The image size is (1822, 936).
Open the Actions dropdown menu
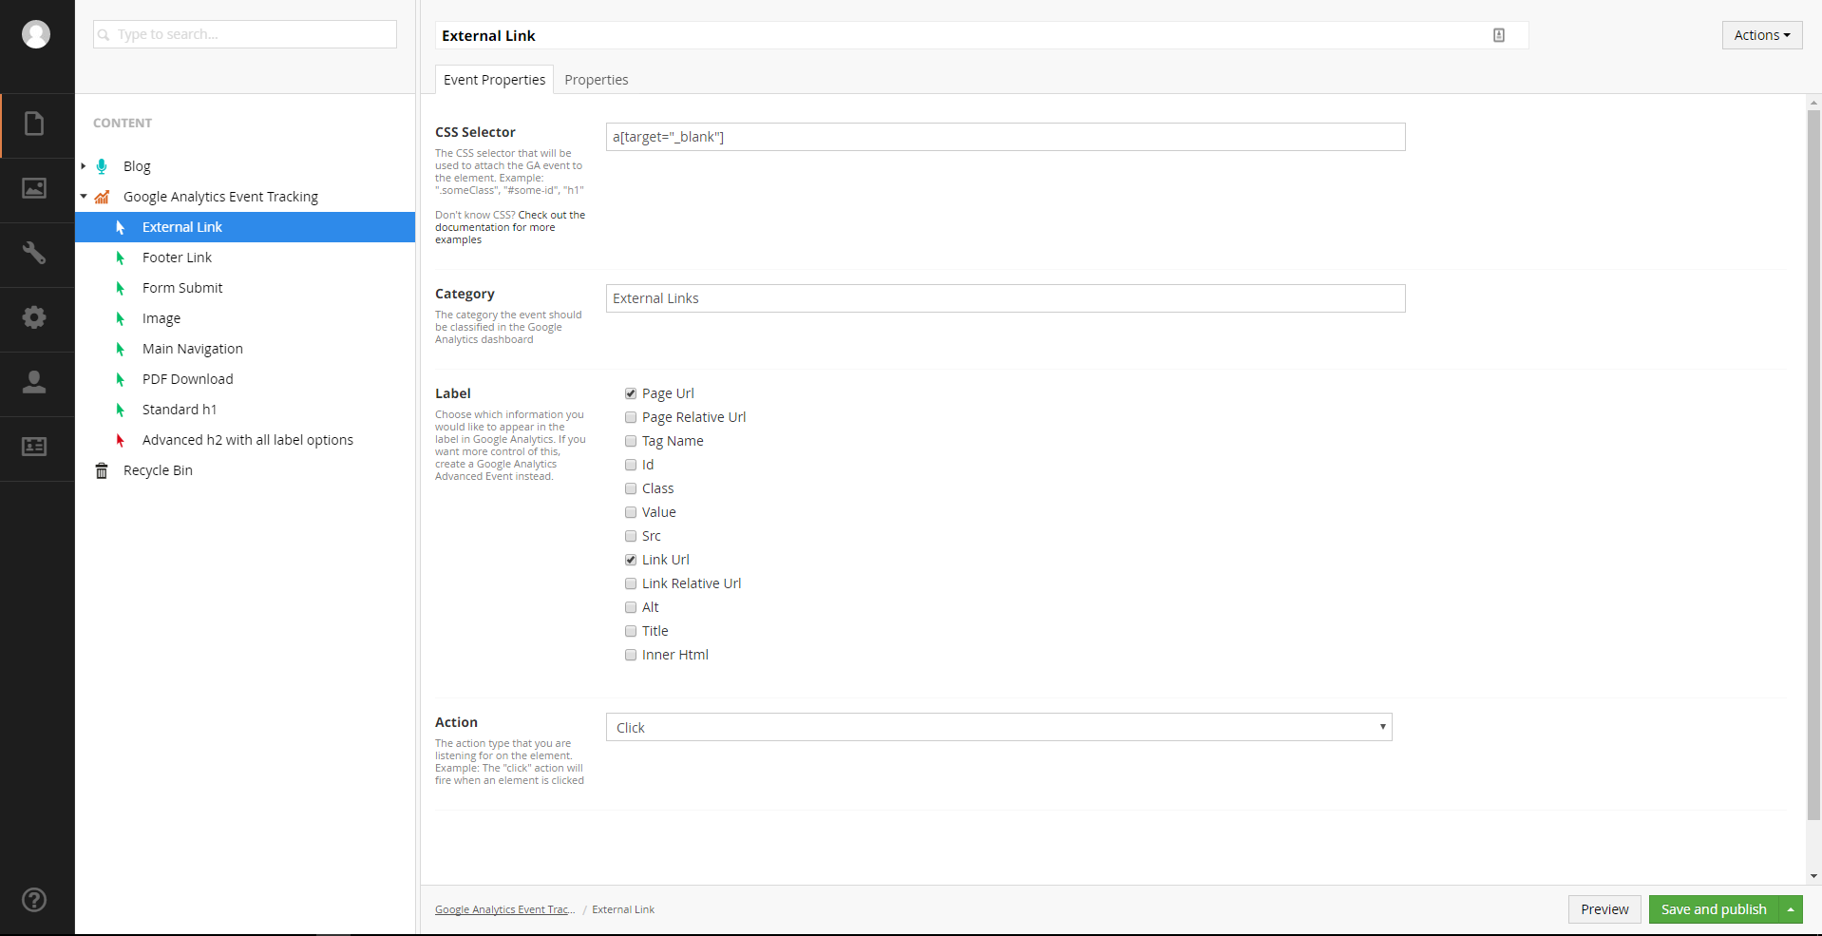coord(1762,35)
